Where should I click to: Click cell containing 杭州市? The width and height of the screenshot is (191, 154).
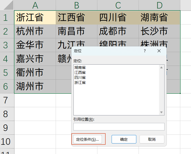click(35, 31)
